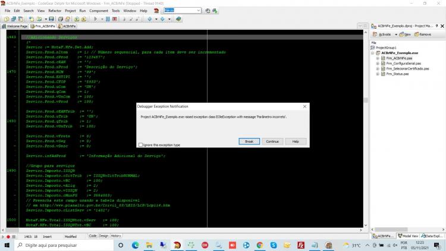This screenshot has width=446, height=251.
Task: Click Activate in Project Manager toolbar
Action: pyautogui.click(x=382, y=34)
